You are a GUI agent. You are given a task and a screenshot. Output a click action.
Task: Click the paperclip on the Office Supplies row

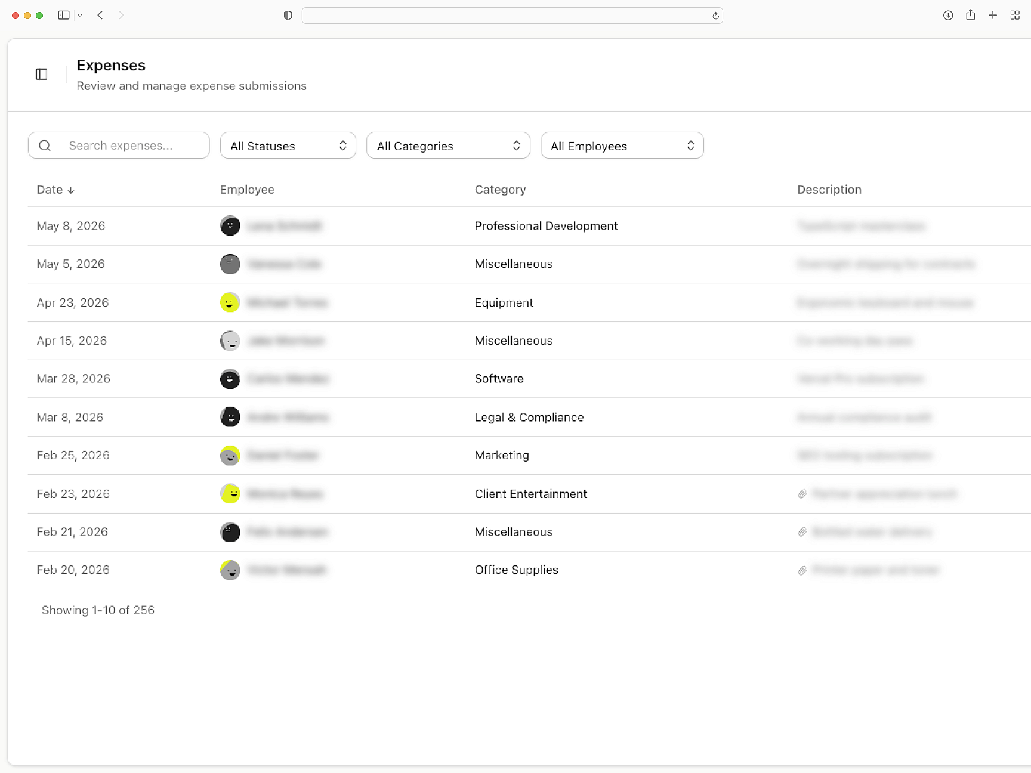pos(802,570)
